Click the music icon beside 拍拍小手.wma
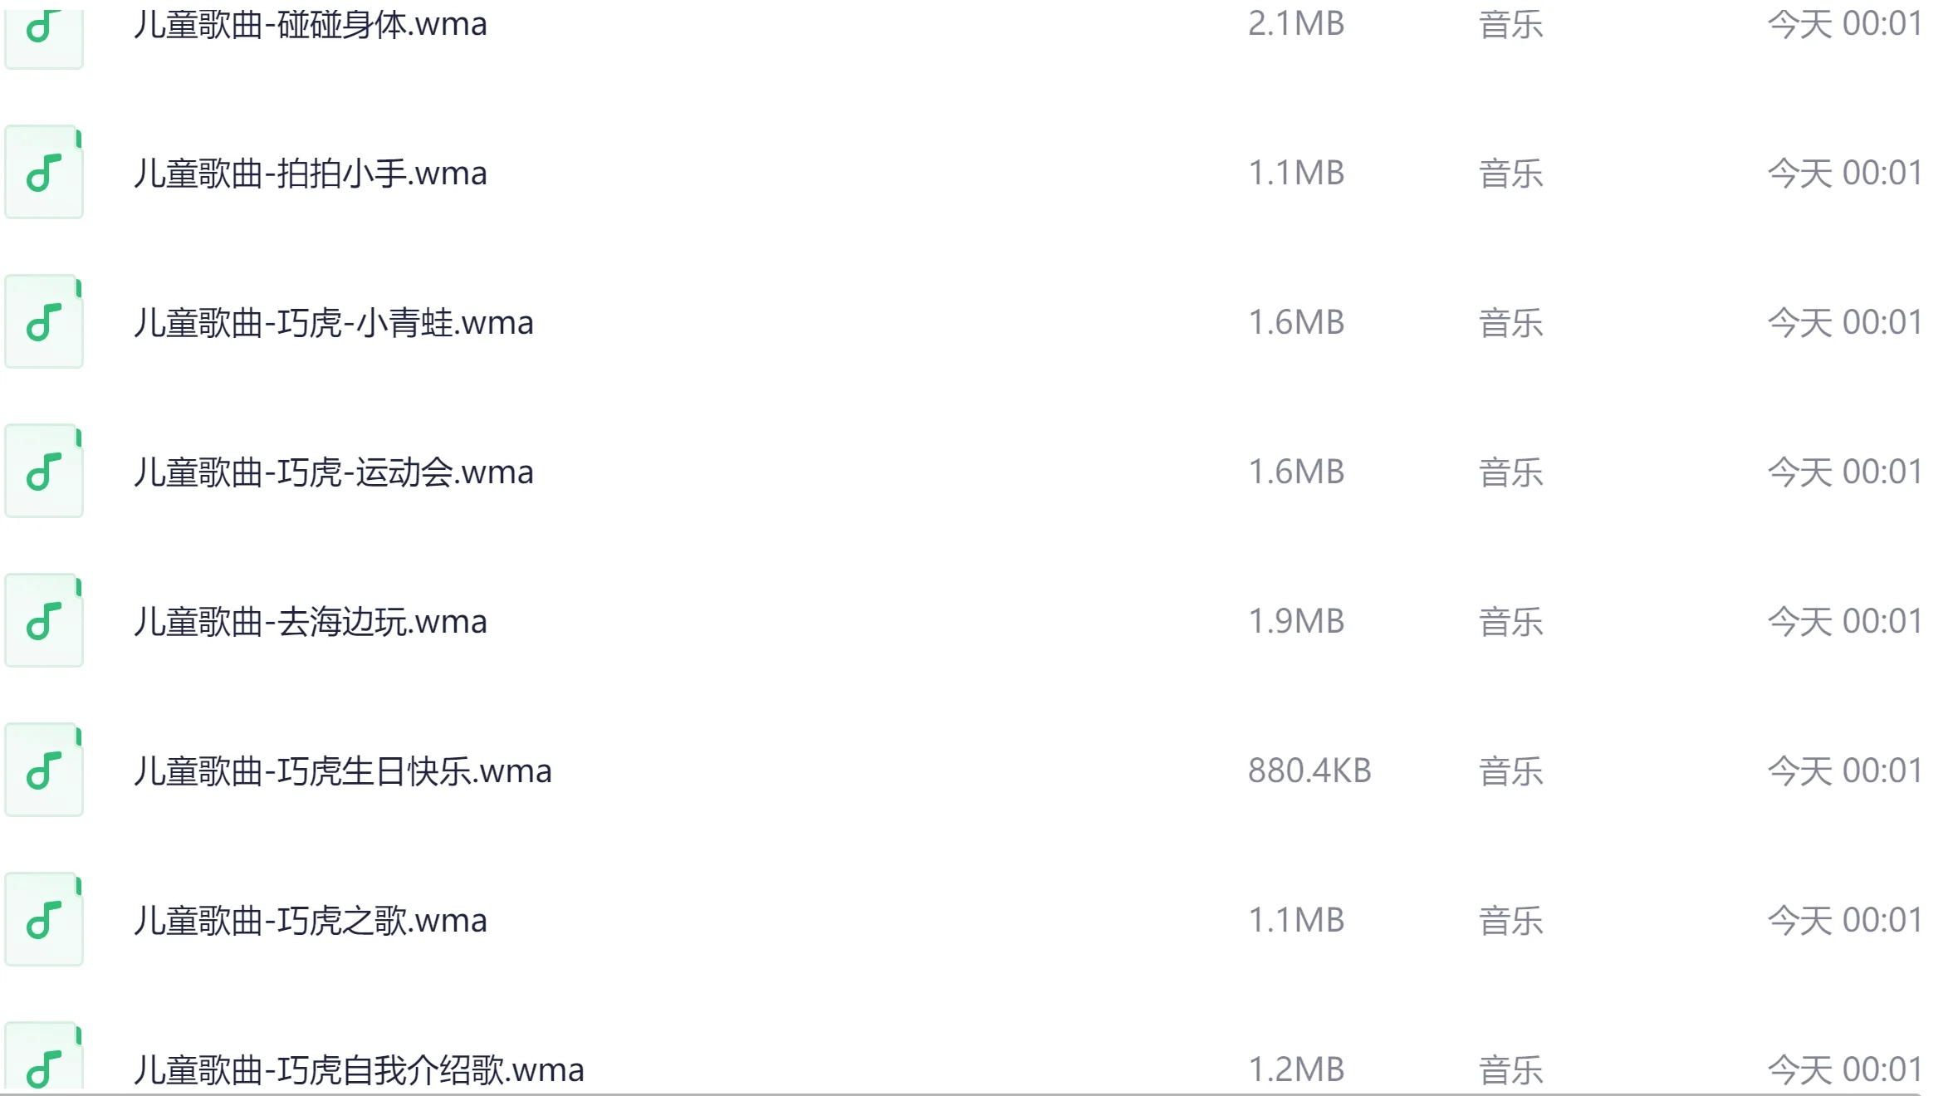The image size is (1953, 1096). click(x=44, y=173)
